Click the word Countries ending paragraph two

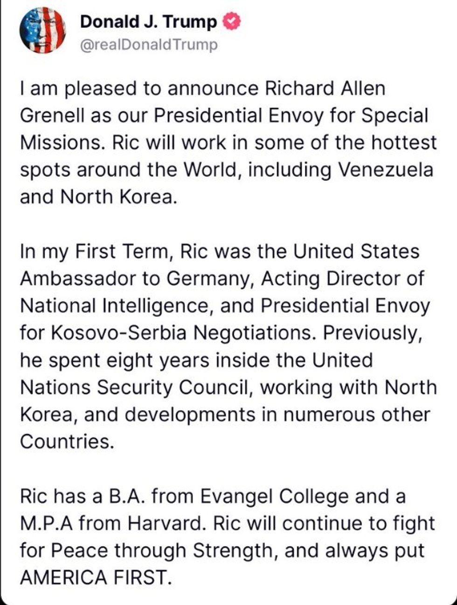coord(66,441)
